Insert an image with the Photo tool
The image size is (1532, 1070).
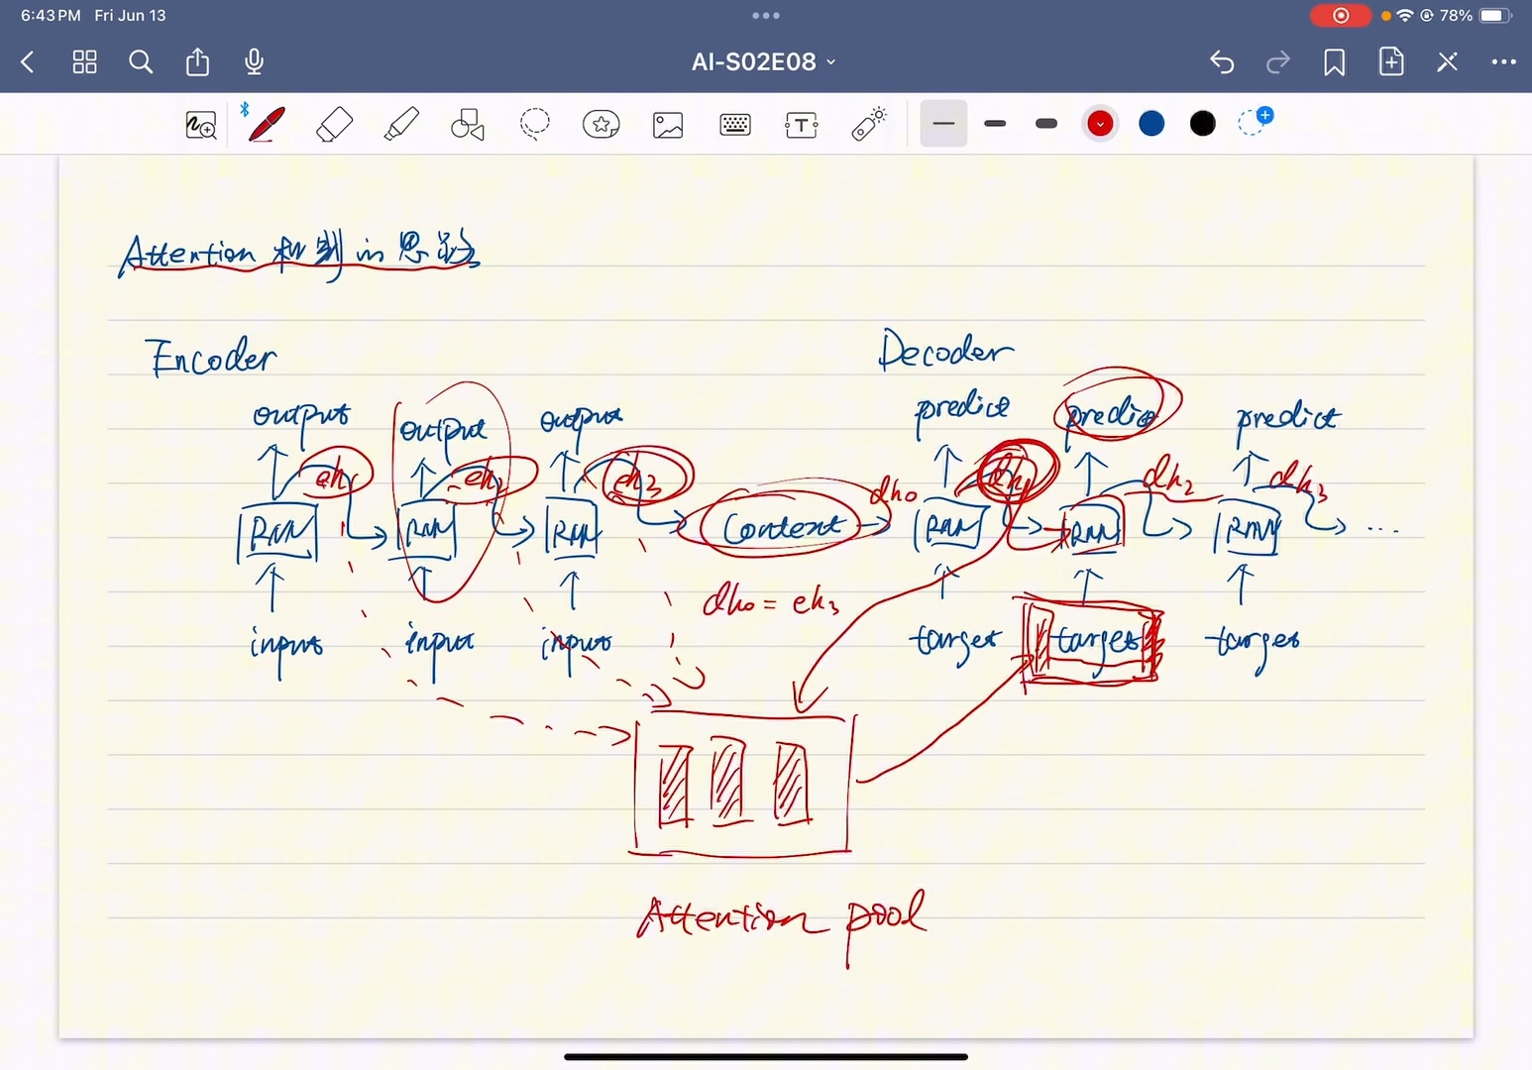(668, 125)
